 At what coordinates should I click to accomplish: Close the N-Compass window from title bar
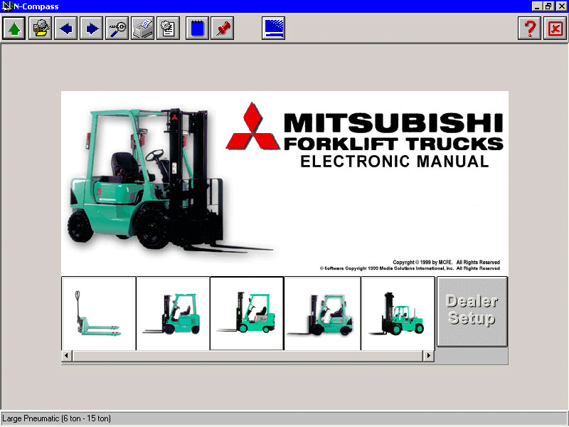pos(561,6)
